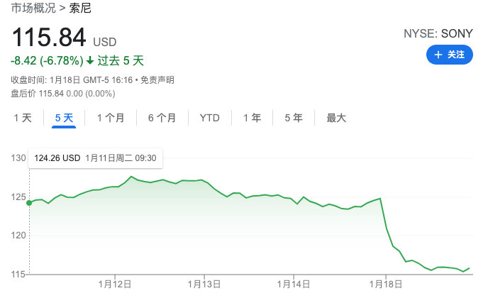Click the 1月12日 date label on axis

[113, 285]
